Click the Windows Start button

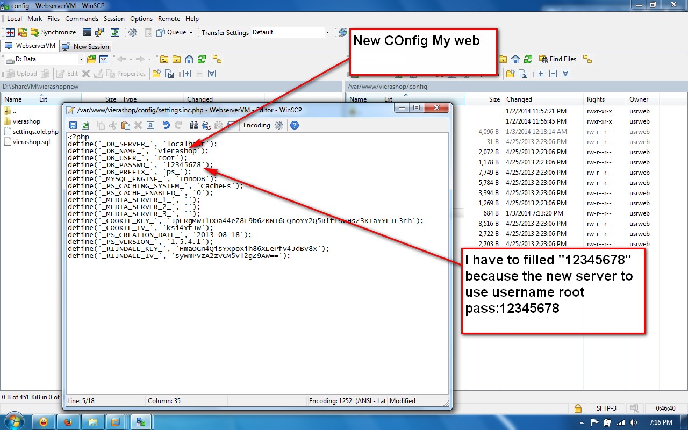click(13, 421)
